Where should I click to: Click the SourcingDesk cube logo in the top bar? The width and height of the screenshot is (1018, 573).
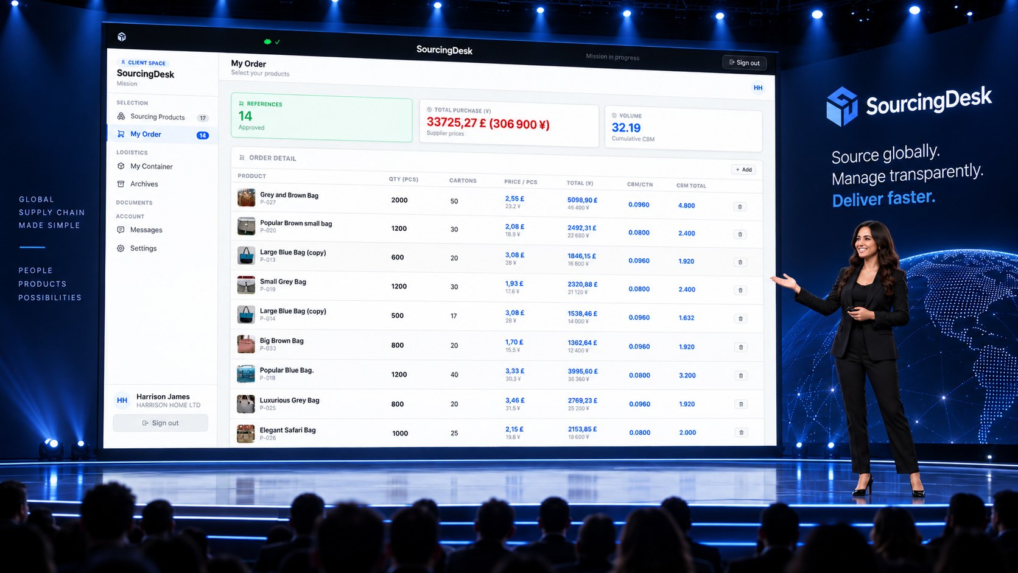click(122, 37)
